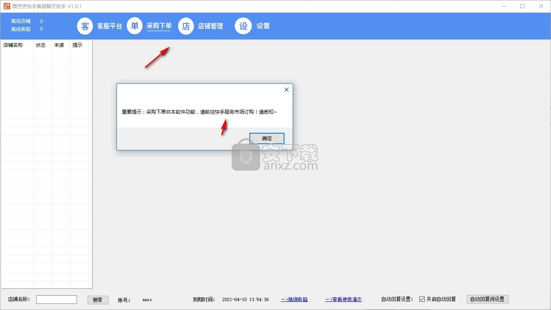Image resolution: width=551 pixels, height=310 pixels.
Task: Sort by 店铺名称 column header
Action: point(17,45)
